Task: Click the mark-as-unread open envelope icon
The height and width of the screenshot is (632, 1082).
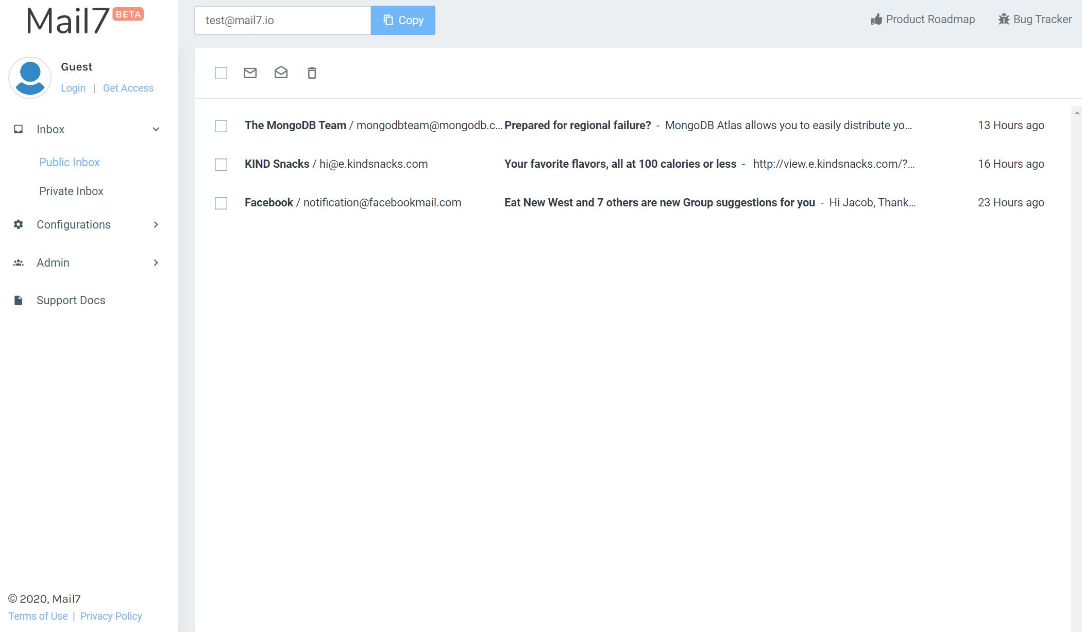Action: point(281,73)
